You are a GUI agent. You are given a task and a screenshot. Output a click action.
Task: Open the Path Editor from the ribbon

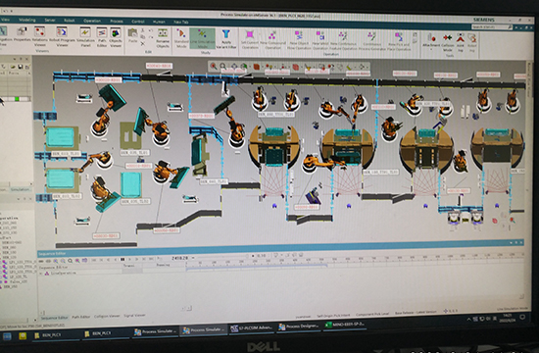(x=102, y=37)
